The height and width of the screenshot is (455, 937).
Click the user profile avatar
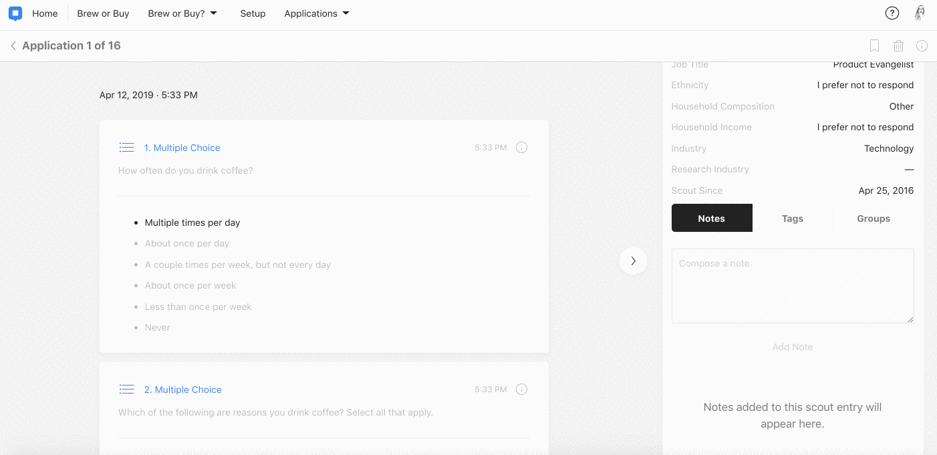pyautogui.click(x=920, y=13)
